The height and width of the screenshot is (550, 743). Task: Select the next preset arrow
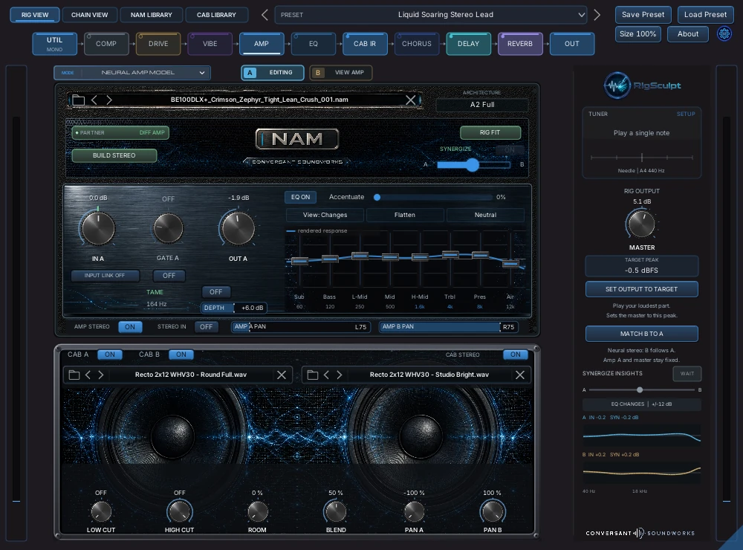597,15
